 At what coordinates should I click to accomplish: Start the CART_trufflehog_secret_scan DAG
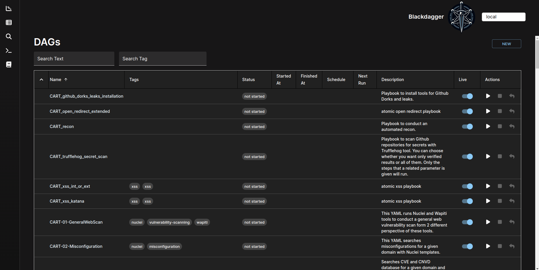(x=488, y=156)
